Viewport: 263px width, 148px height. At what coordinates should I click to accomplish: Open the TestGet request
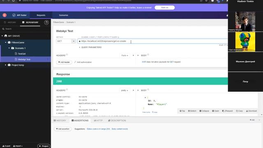[22, 54]
